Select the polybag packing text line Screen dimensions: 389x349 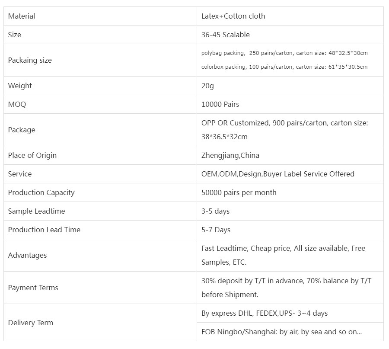click(x=284, y=53)
